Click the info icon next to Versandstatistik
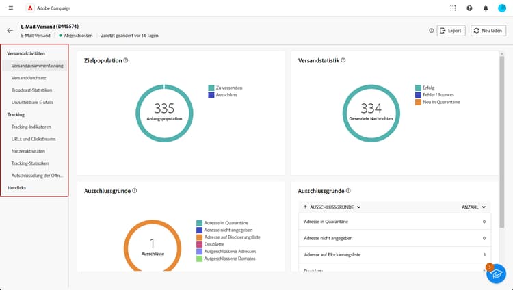The width and height of the screenshot is (513, 290). click(x=343, y=60)
